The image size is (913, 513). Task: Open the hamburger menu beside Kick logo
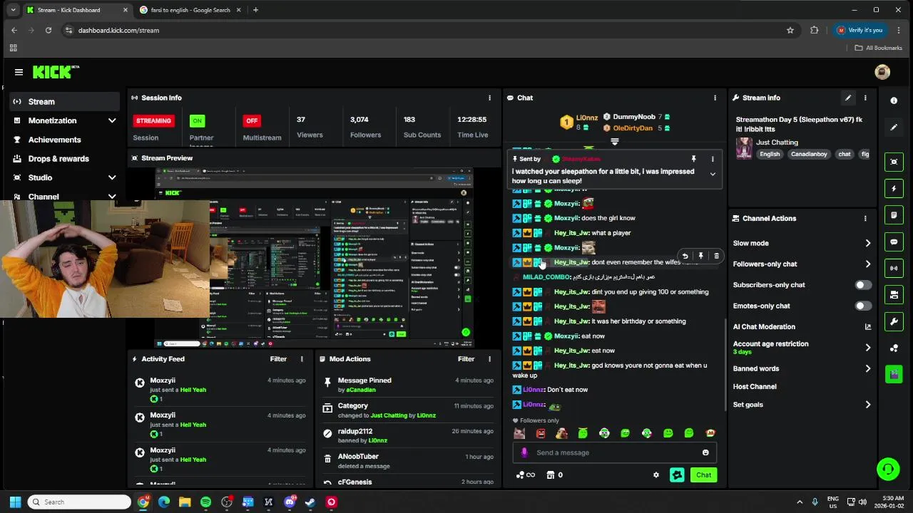click(x=19, y=72)
